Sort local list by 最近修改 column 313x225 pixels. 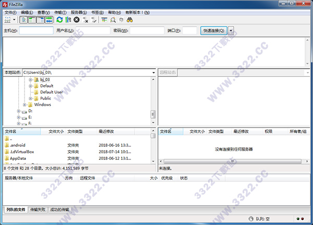[x=116, y=132]
